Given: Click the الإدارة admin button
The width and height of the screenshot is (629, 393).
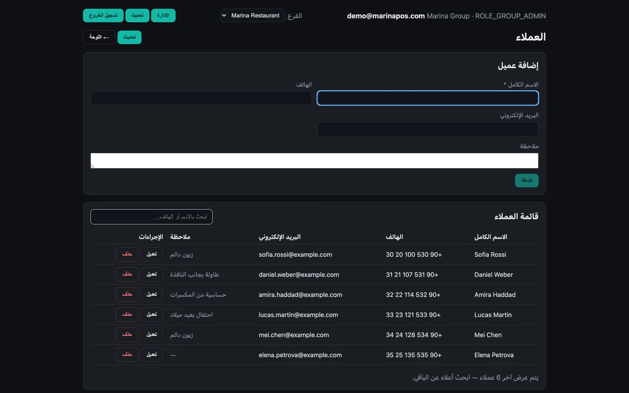Looking at the screenshot, I should point(163,16).
